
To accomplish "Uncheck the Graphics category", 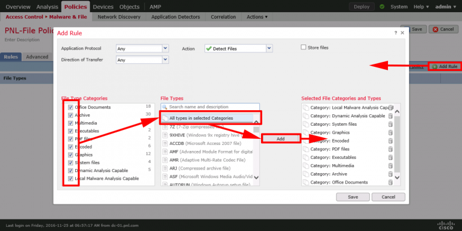I will tap(70, 155).
